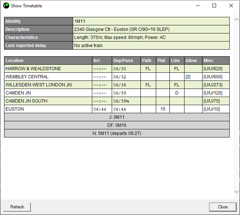The image size is (240, 215).
Task: Click Euston arrival time 06:44
Action: [x=100, y=109]
